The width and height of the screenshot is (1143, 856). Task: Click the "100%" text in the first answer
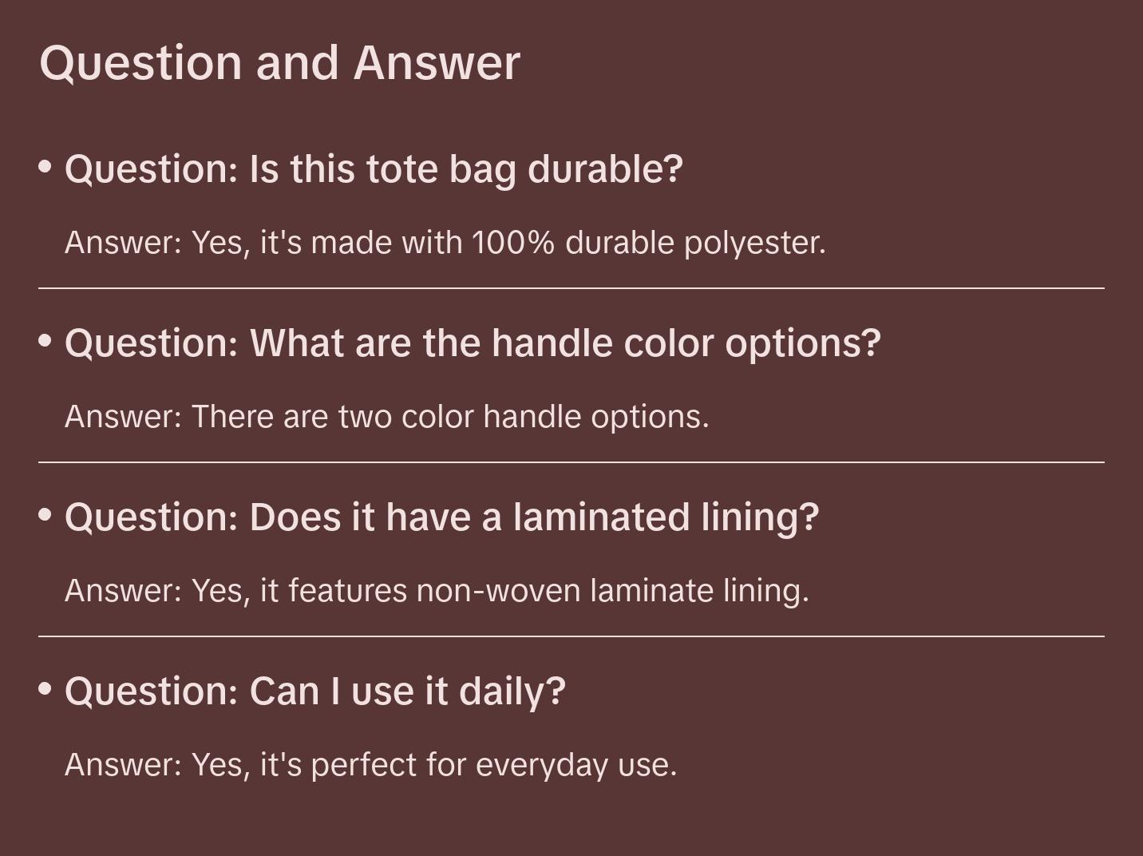coord(513,243)
